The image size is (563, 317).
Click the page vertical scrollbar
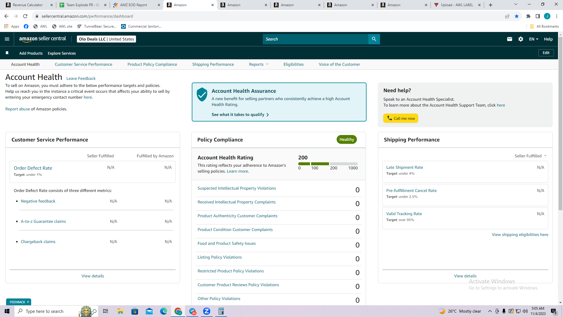pos(560,123)
